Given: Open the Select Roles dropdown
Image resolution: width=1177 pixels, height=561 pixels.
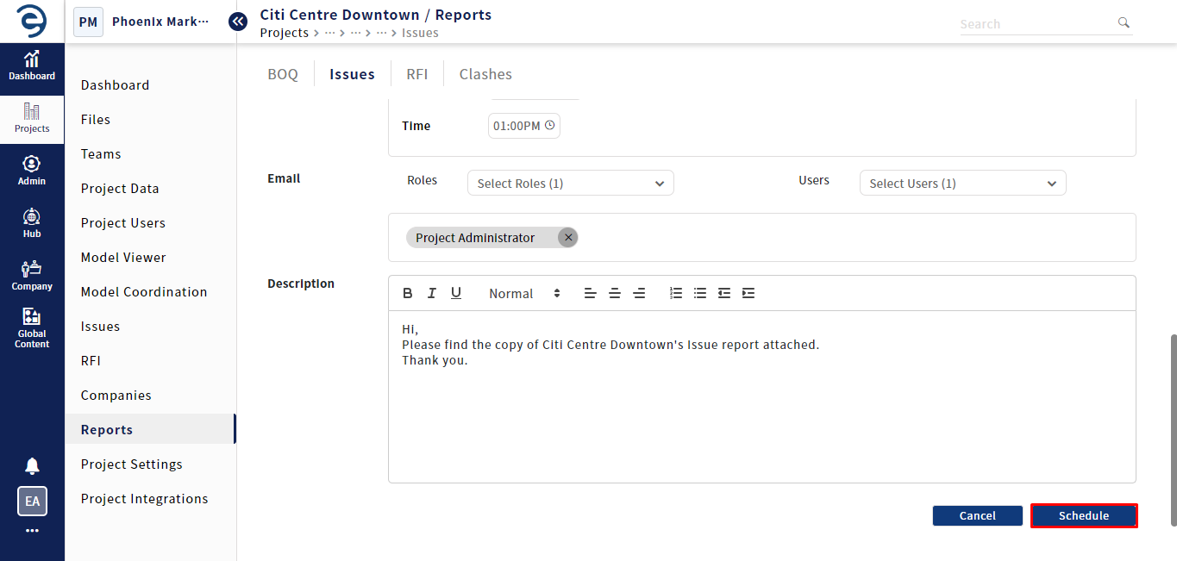Looking at the screenshot, I should (570, 183).
